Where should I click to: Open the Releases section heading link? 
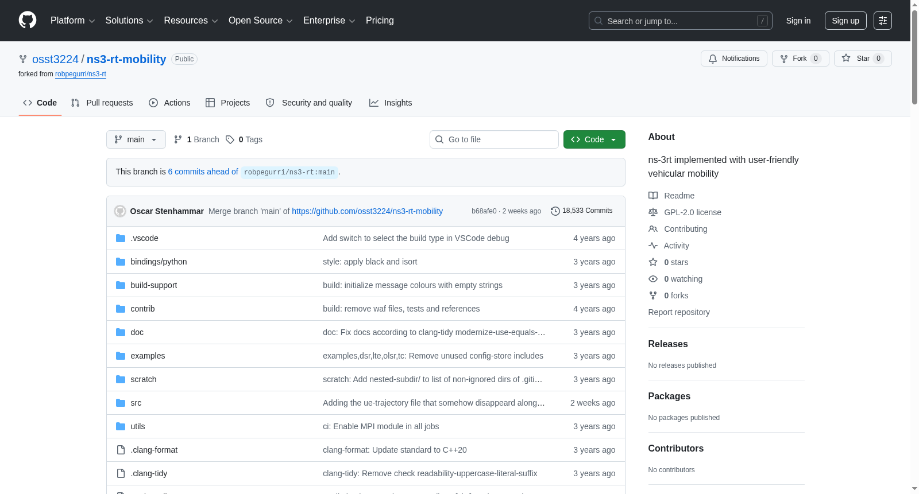668,344
